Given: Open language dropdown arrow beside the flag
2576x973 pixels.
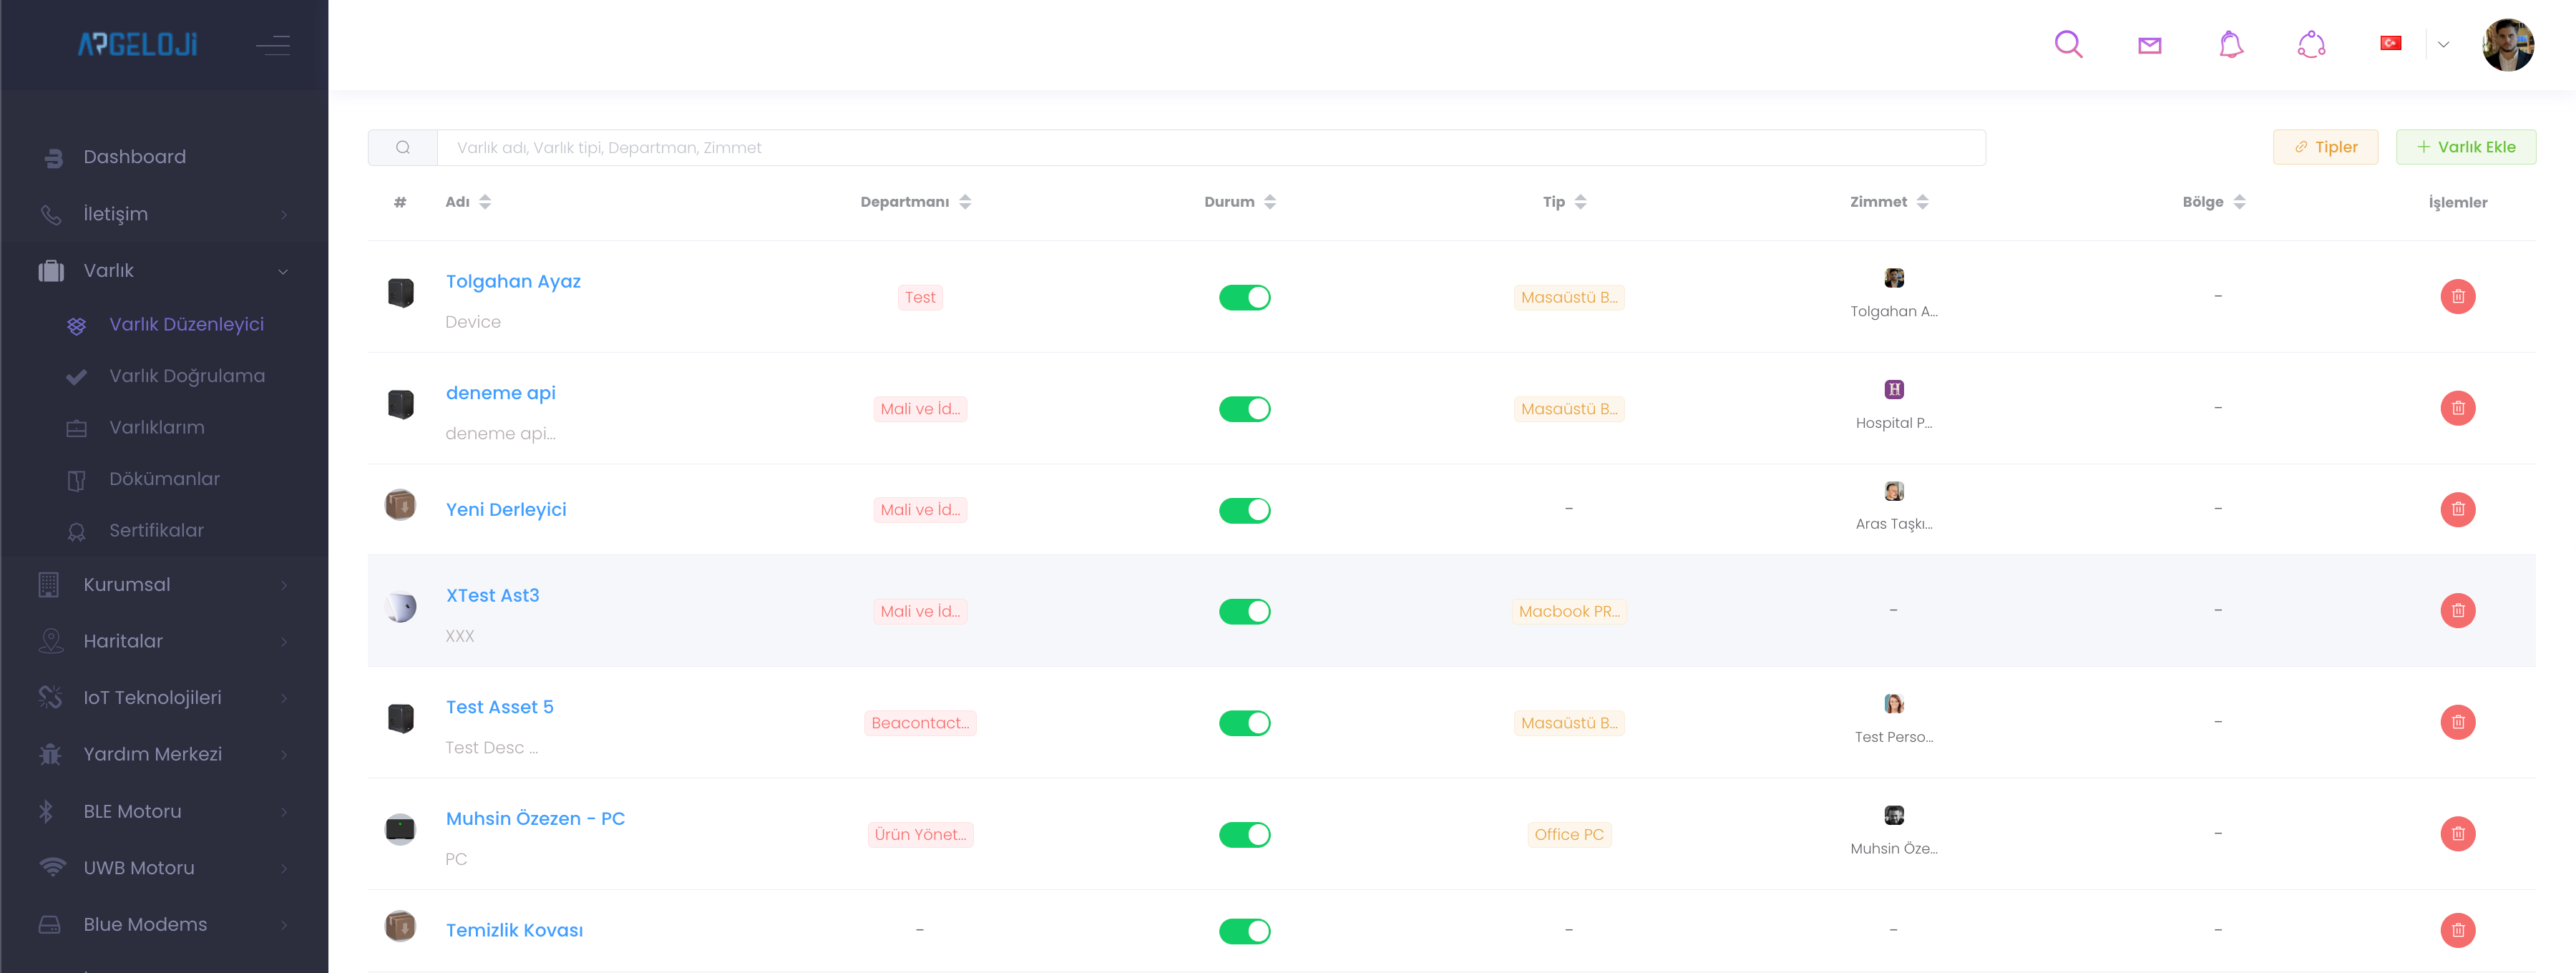Looking at the screenshot, I should coord(2443,44).
